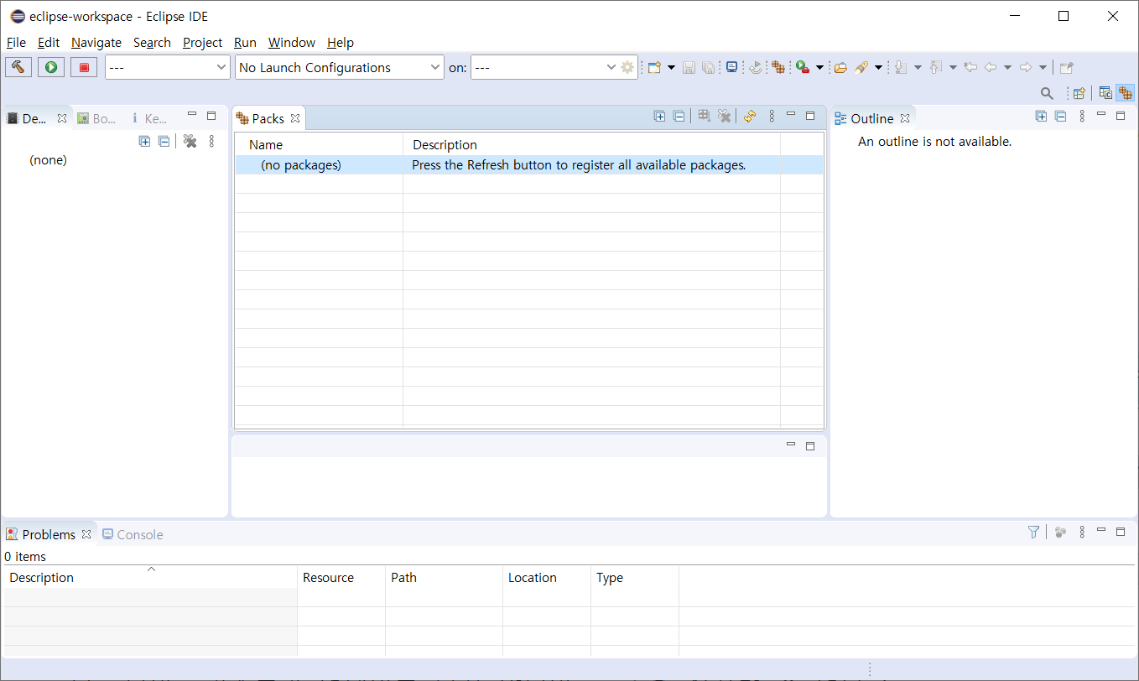Click the Run Last Tool icon

(x=803, y=67)
